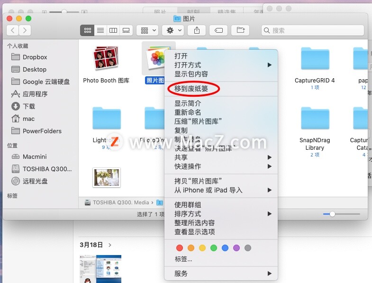The width and height of the screenshot is (372, 283).
Task: Click the new folder toolbar button
Action: (240, 30)
